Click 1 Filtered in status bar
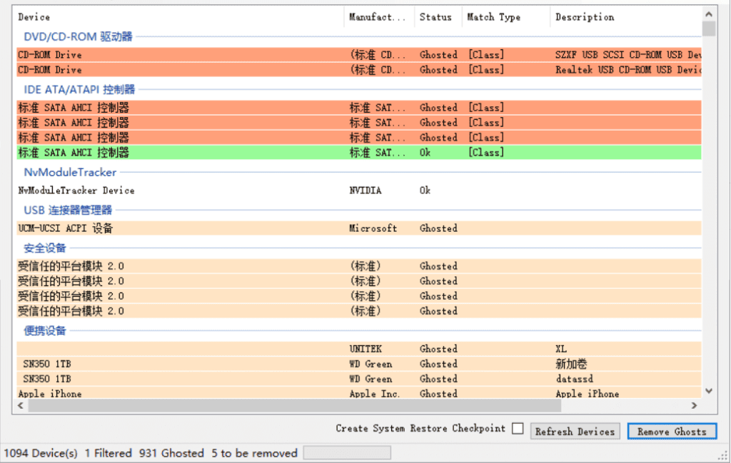This screenshot has height=463, width=731. click(109, 453)
